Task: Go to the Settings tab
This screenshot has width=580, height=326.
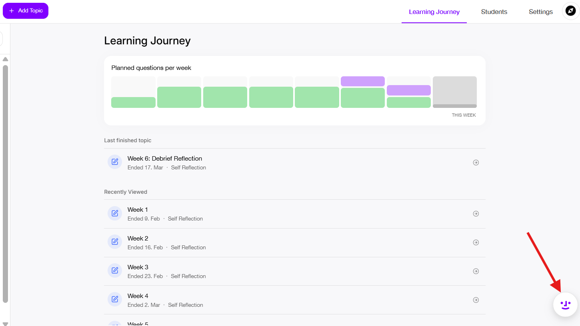Action: coord(541,12)
